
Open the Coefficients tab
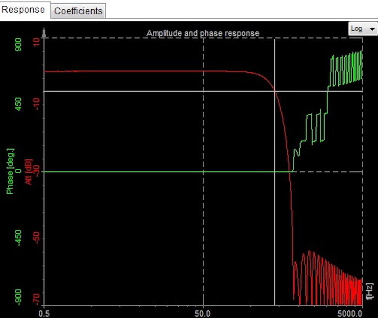click(x=78, y=11)
